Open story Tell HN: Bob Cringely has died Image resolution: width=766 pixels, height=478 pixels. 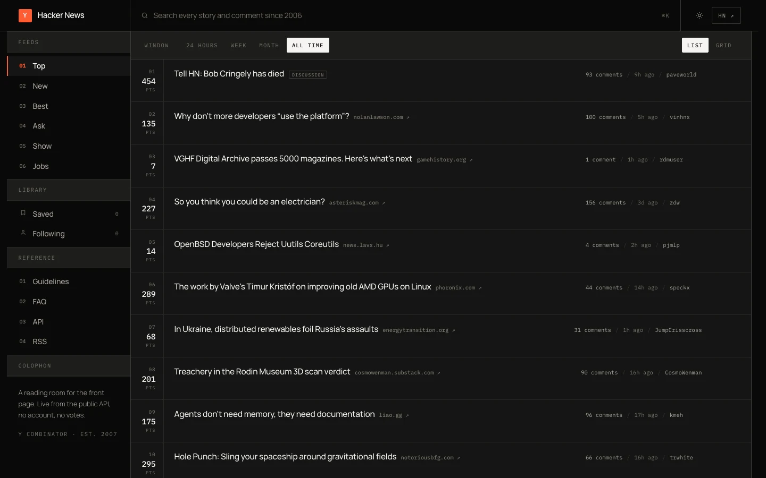(x=229, y=74)
